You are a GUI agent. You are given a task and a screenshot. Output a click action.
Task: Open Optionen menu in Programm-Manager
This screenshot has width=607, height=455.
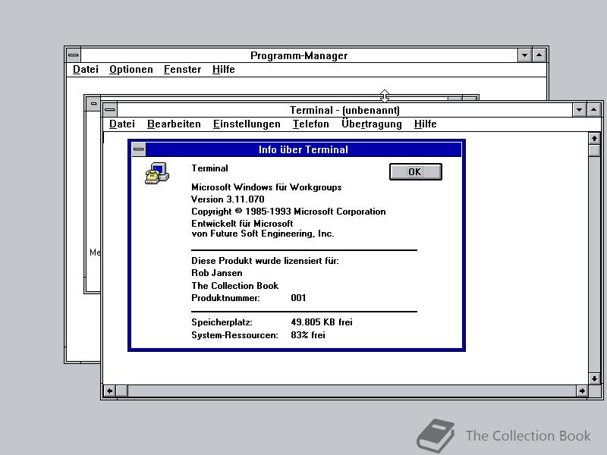coord(131,69)
